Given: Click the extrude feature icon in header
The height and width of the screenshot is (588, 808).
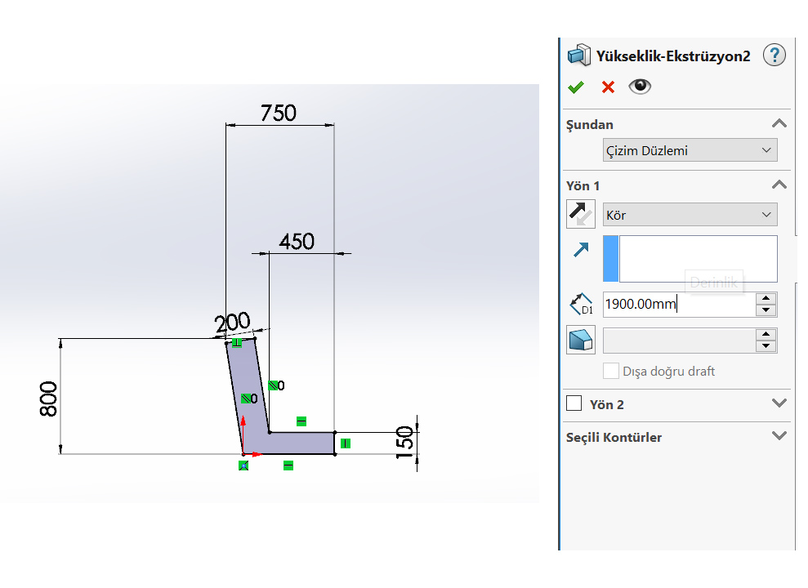Looking at the screenshot, I should (578, 55).
